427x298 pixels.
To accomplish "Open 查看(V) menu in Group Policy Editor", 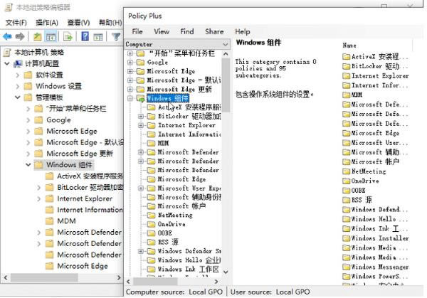I will point(78,23).
